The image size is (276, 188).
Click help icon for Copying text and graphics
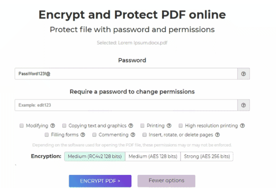(130, 126)
